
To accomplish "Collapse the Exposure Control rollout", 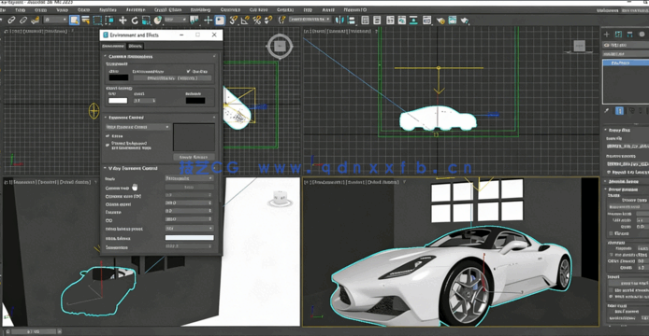I will 126,118.
